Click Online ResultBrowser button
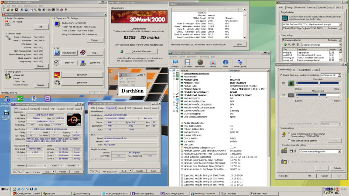Image resolution: width=349 pixels, height=196 pixels. 141,51
